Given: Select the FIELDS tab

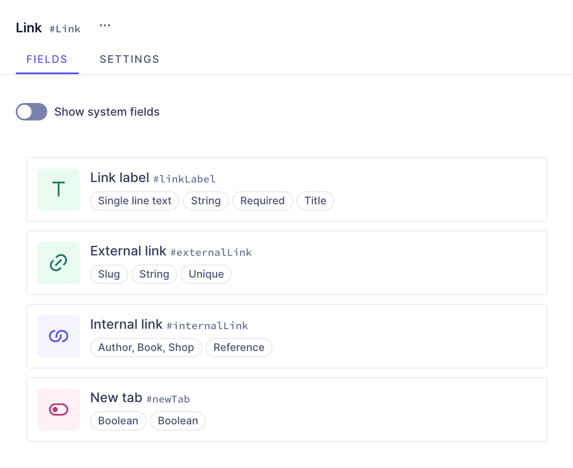Looking at the screenshot, I should (47, 59).
